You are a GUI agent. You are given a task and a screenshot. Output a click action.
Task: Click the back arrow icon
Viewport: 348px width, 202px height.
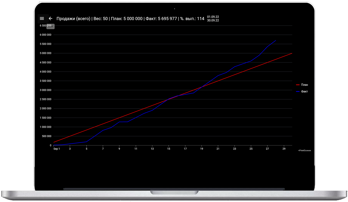pyautogui.click(x=50, y=19)
